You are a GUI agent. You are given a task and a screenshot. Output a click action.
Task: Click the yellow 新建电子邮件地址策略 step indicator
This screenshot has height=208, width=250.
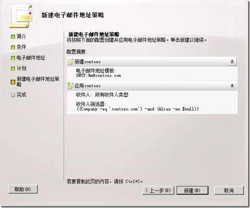[x=13, y=82]
